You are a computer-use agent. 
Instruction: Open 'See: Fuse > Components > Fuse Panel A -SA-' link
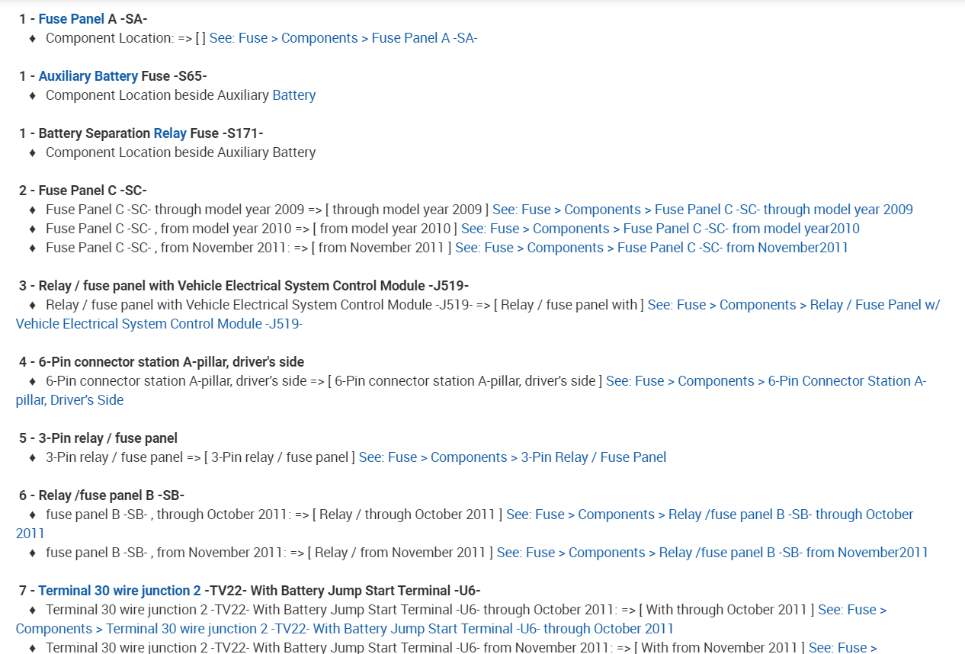(343, 38)
